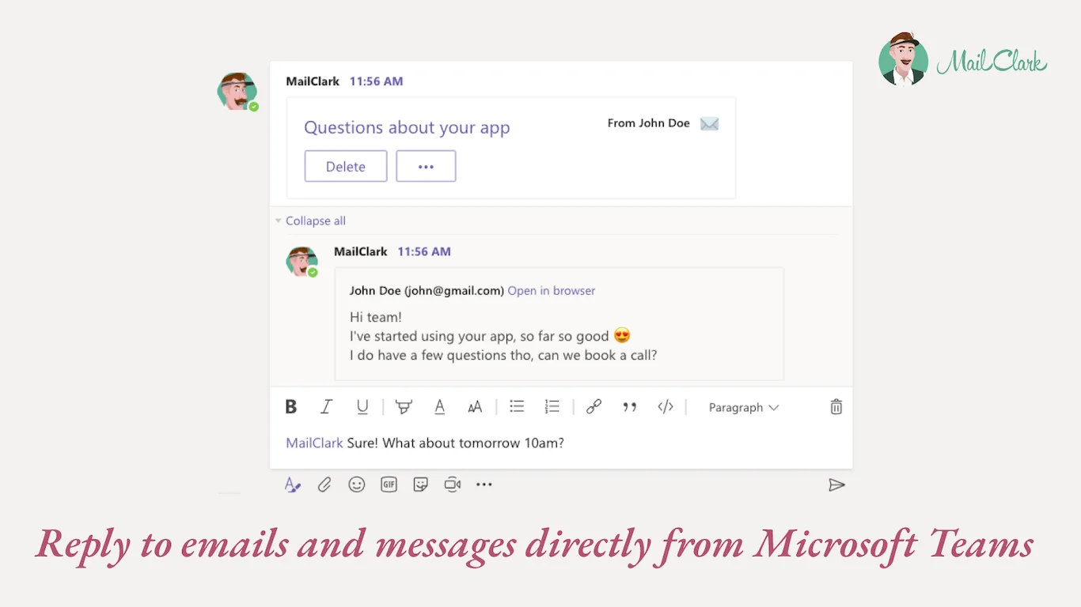Open the Paragraph style dropdown
The image size is (1081, 607).
pos(744,408)
